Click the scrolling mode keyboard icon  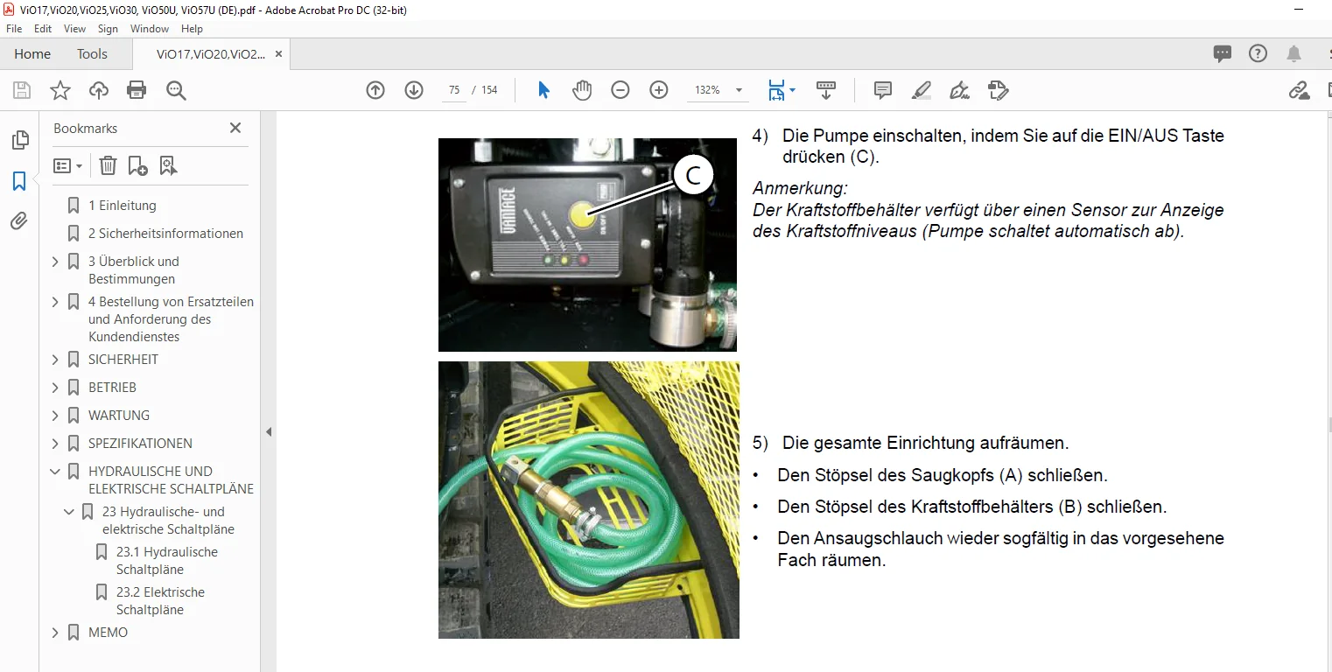[826, 90]
